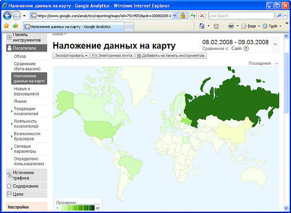
Task: Click the Посещения legend color scale
Action: click(78, 208)
